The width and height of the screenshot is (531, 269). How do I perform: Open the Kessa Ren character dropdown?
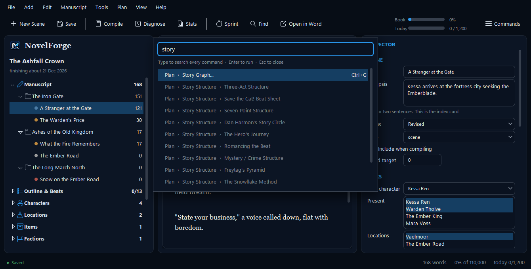coord(459,189)
